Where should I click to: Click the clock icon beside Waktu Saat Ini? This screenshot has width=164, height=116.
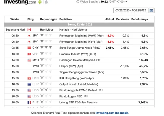pos(78,2)
